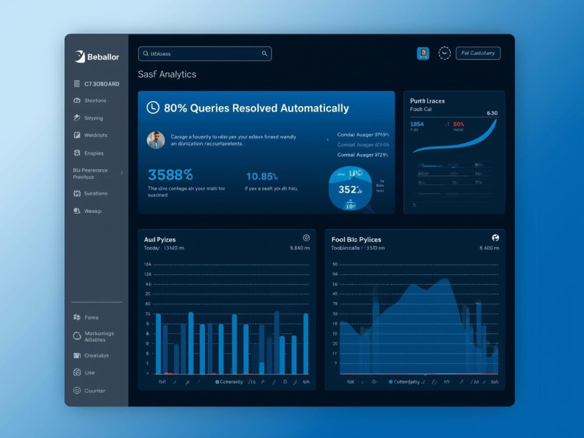Click the Weldclots sidebar icon

(77, 135)
